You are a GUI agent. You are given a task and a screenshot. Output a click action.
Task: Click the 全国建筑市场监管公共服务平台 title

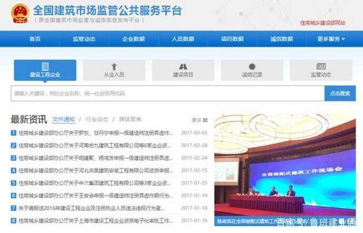(x=107, y=10)
